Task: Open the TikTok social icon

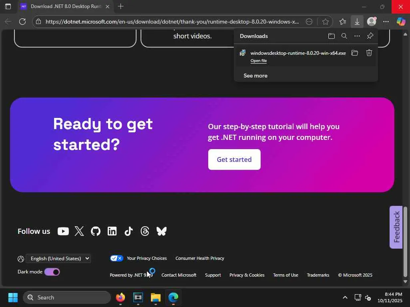Action: pos(129,231)
